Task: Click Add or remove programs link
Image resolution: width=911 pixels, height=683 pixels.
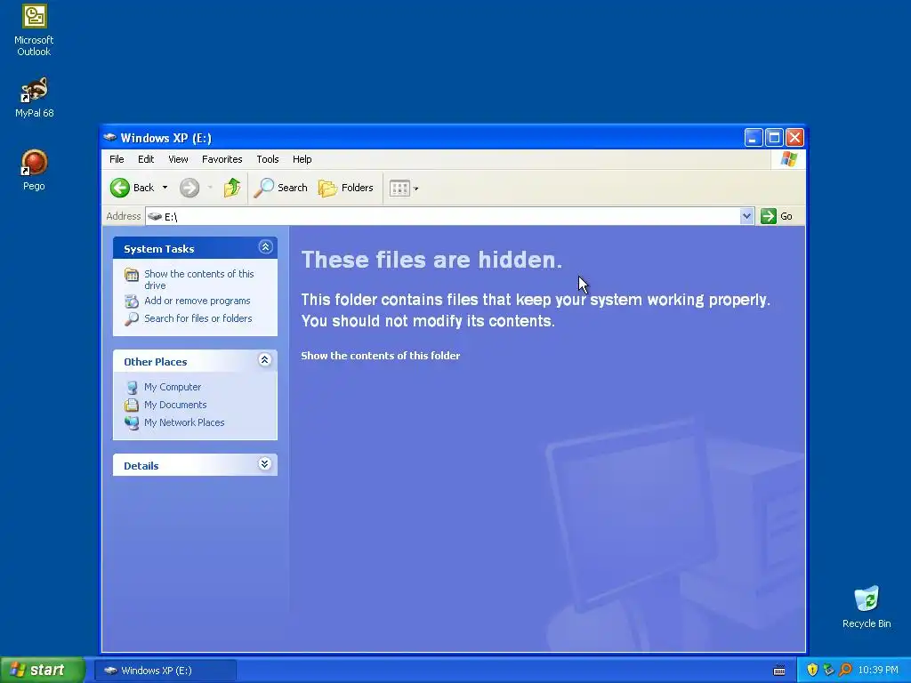Action: click(x=197, y=301)
